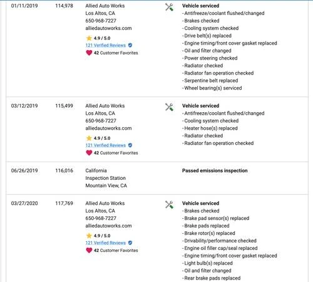Viewport: 313px width, 282px height.
Task: Click the wrench service icon for 01/11/2019 record
Action: (169, 7)
